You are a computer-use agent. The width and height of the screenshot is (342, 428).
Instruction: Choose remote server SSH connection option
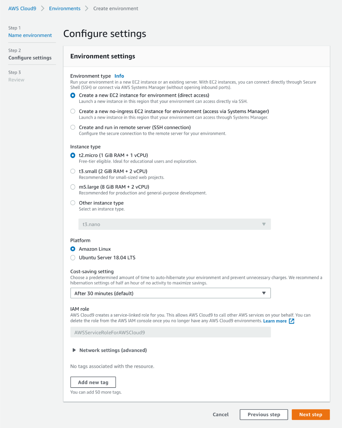[73, 127]
